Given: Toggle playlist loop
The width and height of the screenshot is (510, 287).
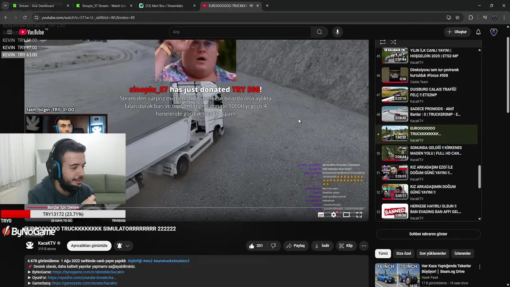Looking at the screenshot, I should (x=382, y=42).
